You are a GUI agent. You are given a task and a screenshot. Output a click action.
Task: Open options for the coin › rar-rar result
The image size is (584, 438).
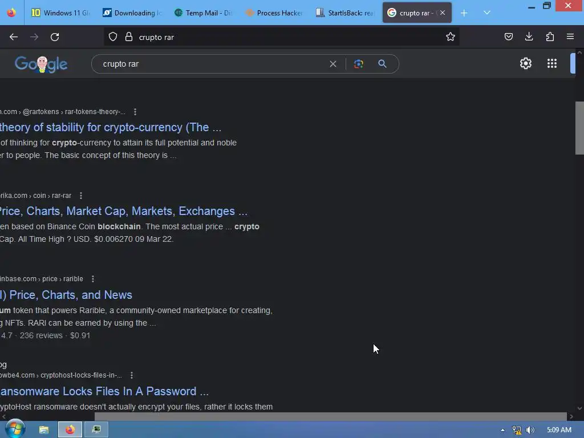coord(81,196)
